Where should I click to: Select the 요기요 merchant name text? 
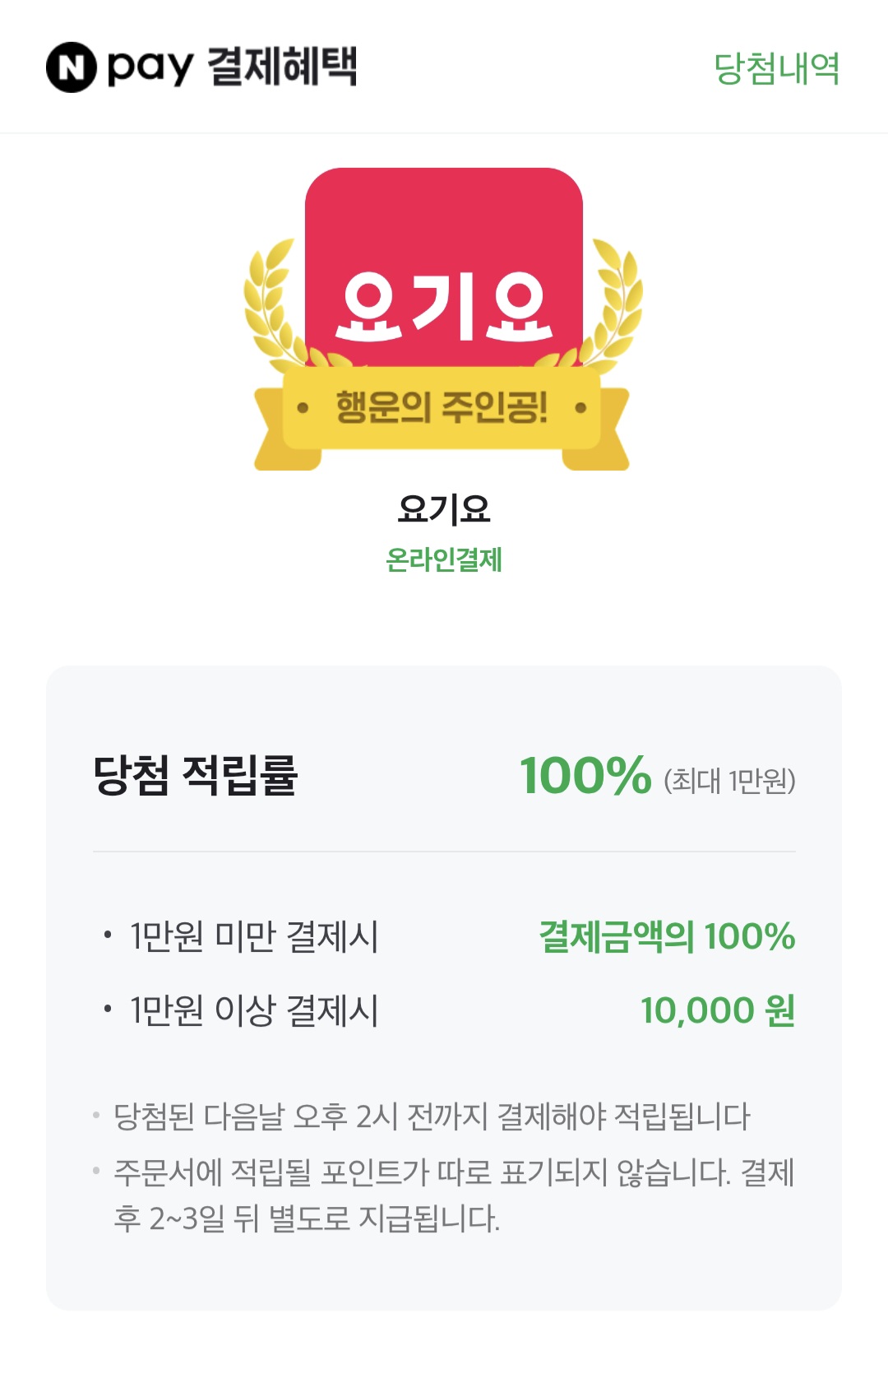444,510
